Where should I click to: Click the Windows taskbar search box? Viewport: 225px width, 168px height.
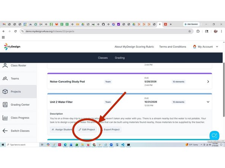click(22, 145)
